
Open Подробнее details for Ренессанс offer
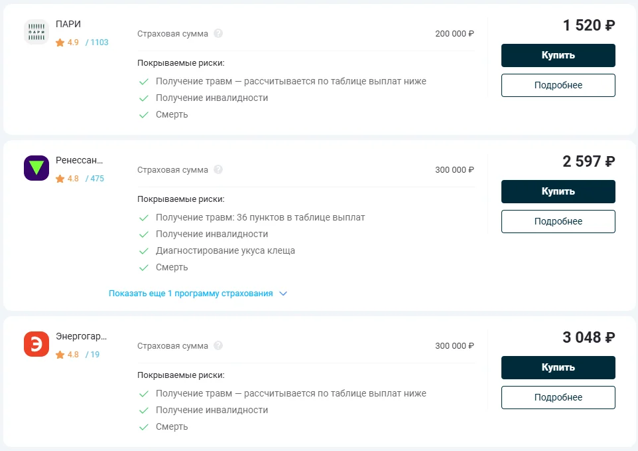click(x=558, y=221)
